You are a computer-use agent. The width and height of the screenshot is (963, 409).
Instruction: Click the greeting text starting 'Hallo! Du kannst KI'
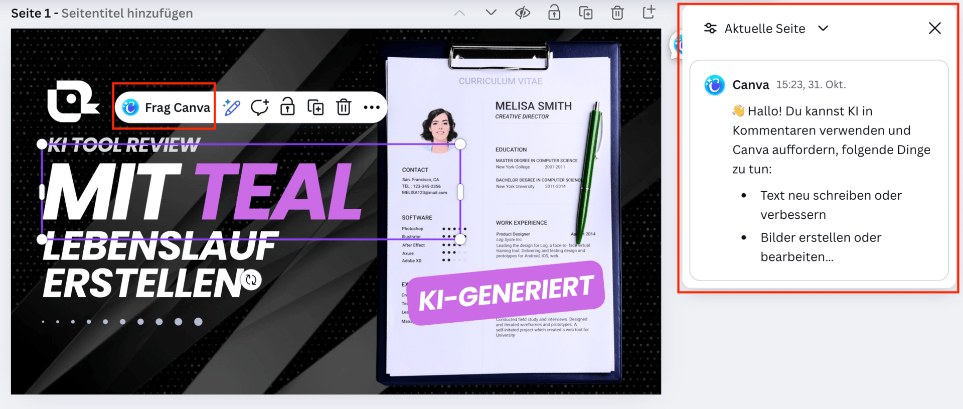coord(831,140)
